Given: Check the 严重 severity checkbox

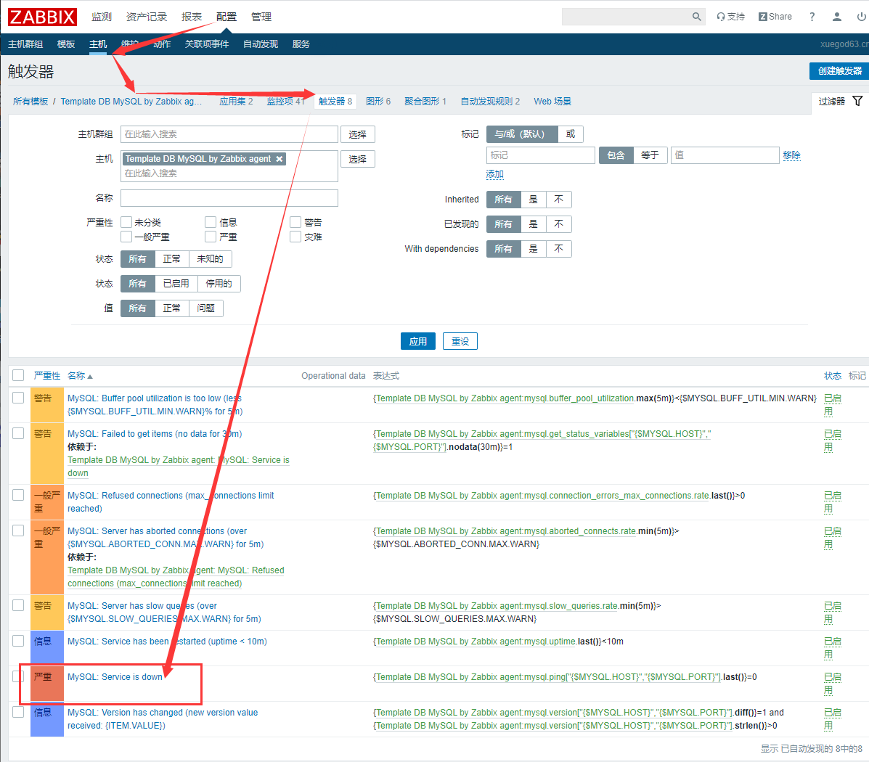Looking at the screenshot, I should tap(211, 237).
